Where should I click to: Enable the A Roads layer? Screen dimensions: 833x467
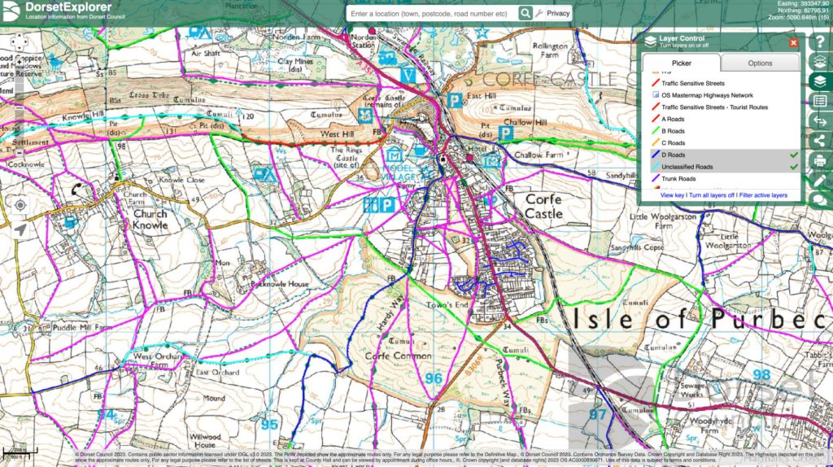[x=673, y=119]
